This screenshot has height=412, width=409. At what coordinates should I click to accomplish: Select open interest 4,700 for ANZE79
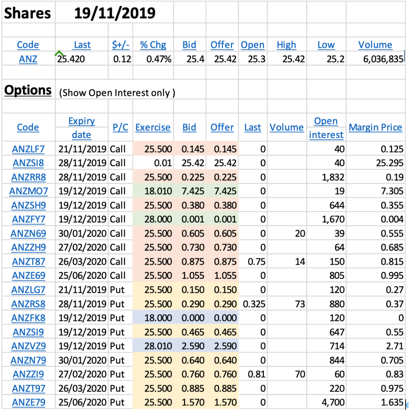[x=333, y=402]
